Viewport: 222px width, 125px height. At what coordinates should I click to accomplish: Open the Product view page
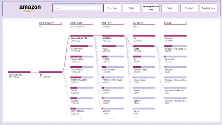point(208,8)
